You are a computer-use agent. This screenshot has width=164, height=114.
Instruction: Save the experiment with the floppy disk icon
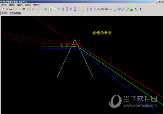pos(11,9)
